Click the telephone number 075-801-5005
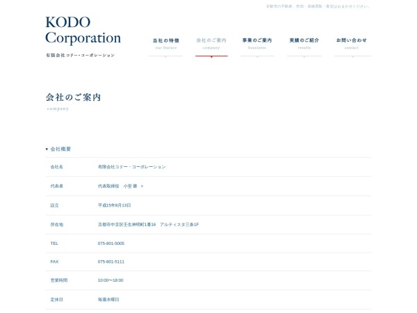Screen dimensions: 417x313 (x=111, y=243)
